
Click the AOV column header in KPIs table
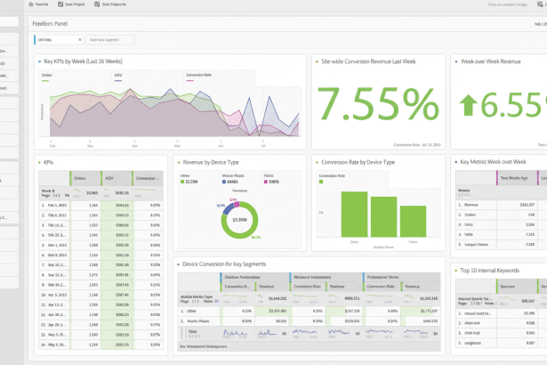tap(109, 178)
